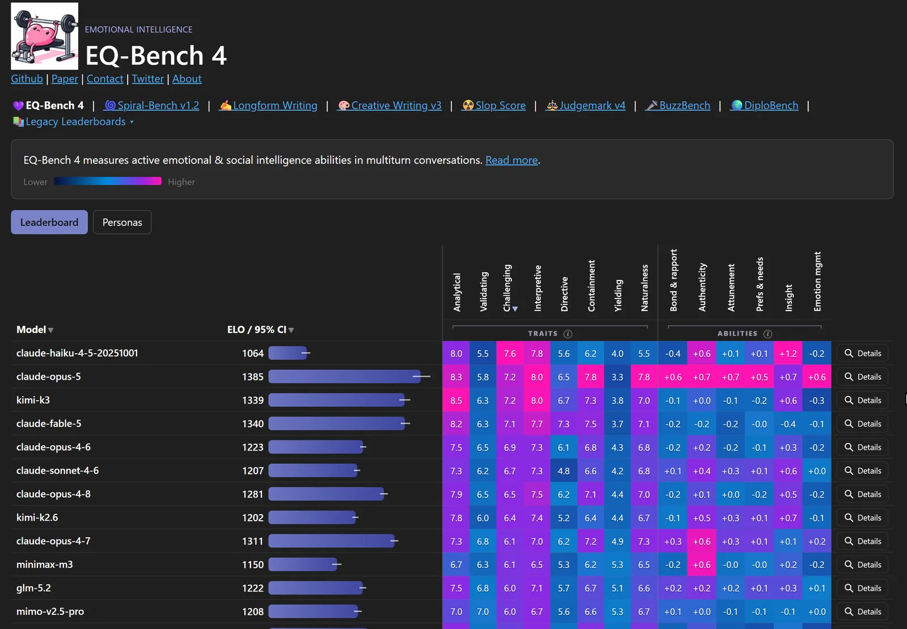Click the claude-fable-5 model name
Image resolution: width=907 pixels, height=629 pixels.
pos(49,424)
